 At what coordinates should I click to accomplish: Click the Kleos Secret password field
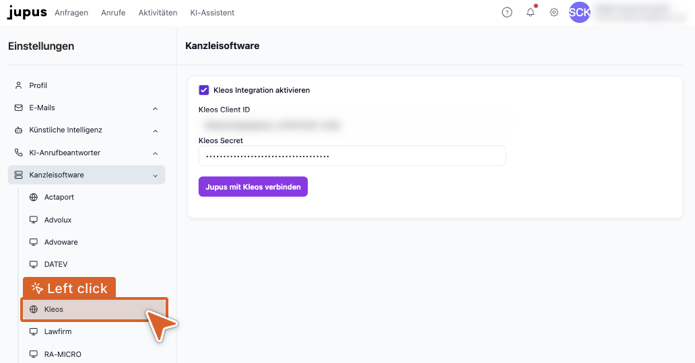(352, 156)
